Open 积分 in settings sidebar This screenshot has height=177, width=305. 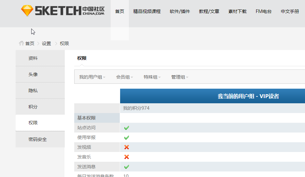[x=40, y=107]
